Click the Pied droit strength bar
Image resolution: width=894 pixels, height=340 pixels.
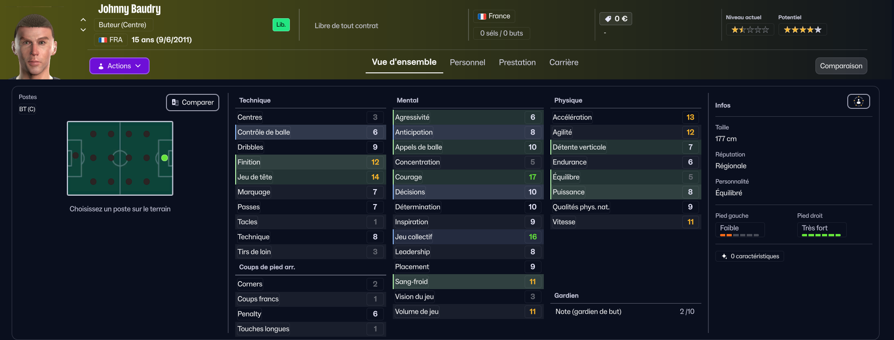[x=821, y=235]
